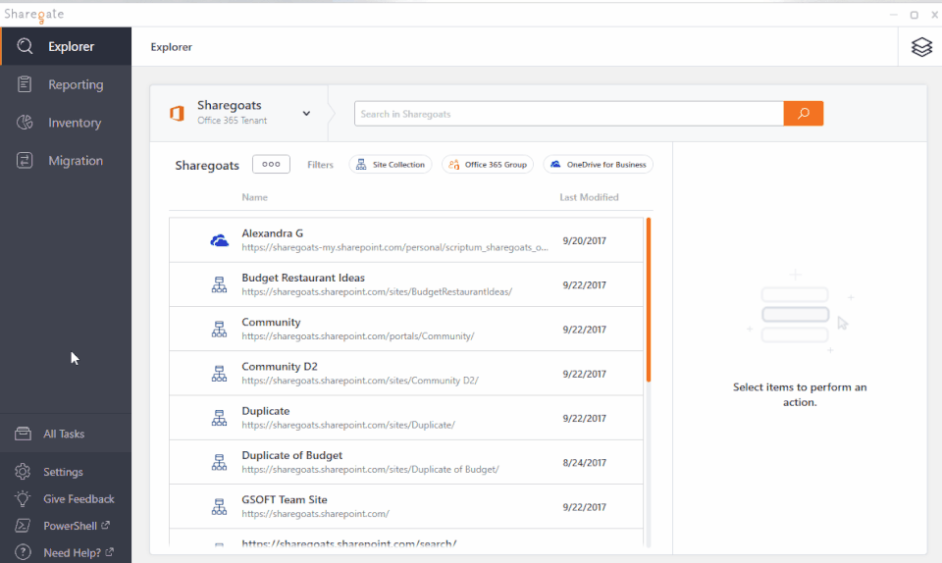The height and width of the screenshot is (563, 942).
Task: Open the Migration section in sidebar
Action: (66, 160)
